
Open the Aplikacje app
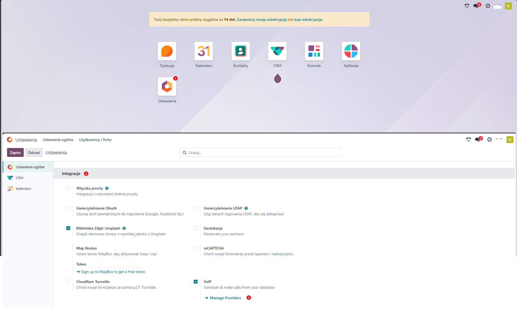351,51
